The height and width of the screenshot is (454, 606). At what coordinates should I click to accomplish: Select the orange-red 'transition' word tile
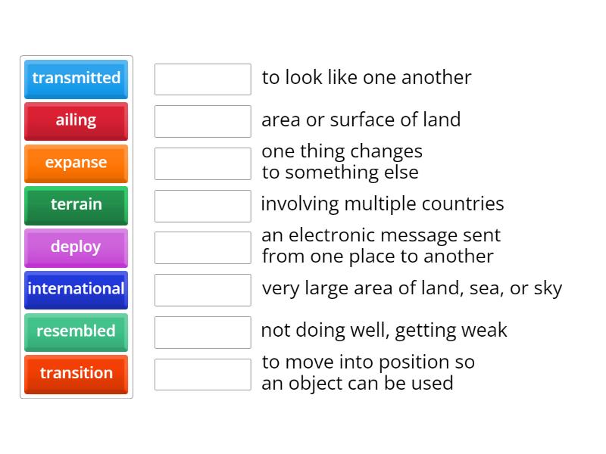[76, 374]
